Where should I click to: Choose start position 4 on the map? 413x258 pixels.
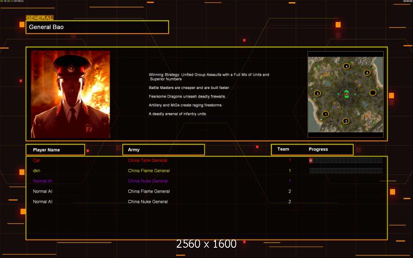(346, 66)
